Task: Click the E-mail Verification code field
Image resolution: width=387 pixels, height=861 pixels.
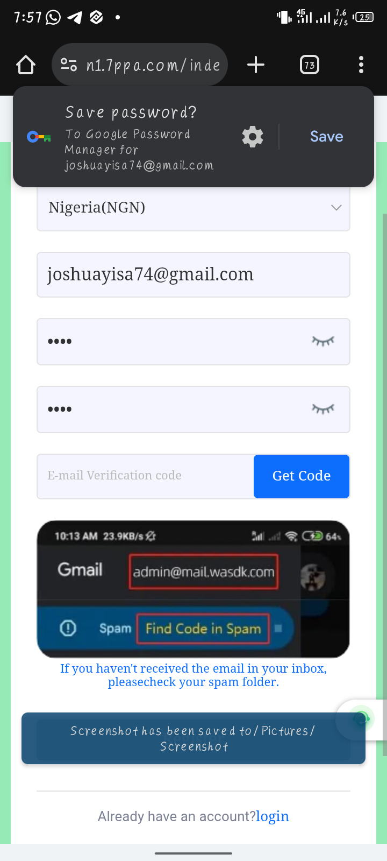Action: pos(145,476)
